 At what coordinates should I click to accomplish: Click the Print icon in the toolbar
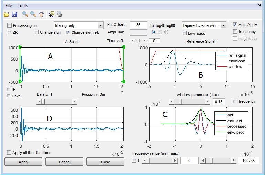point(60,14)
